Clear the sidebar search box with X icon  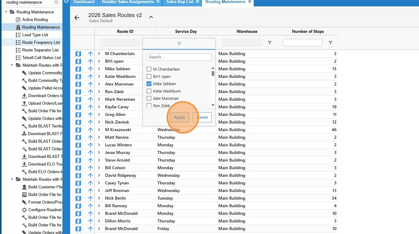pos(56,2)
